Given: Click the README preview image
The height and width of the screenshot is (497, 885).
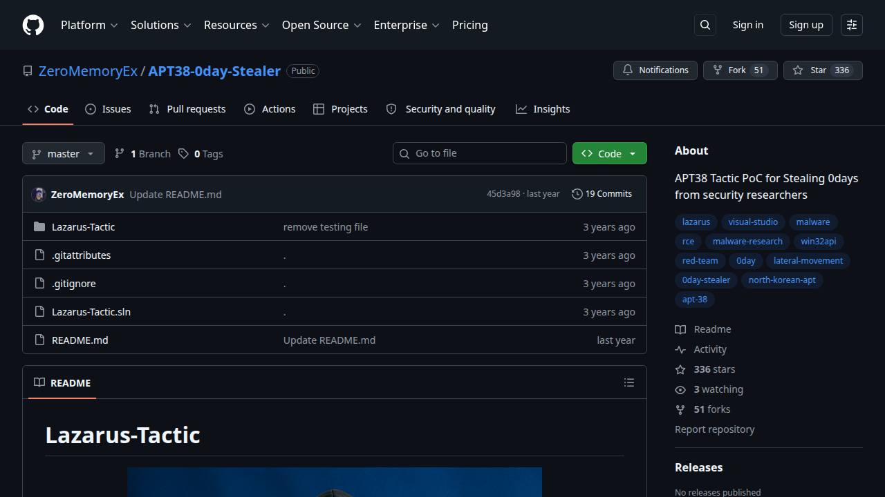Looking at the screenshot, I should click(x=335, y=482).
